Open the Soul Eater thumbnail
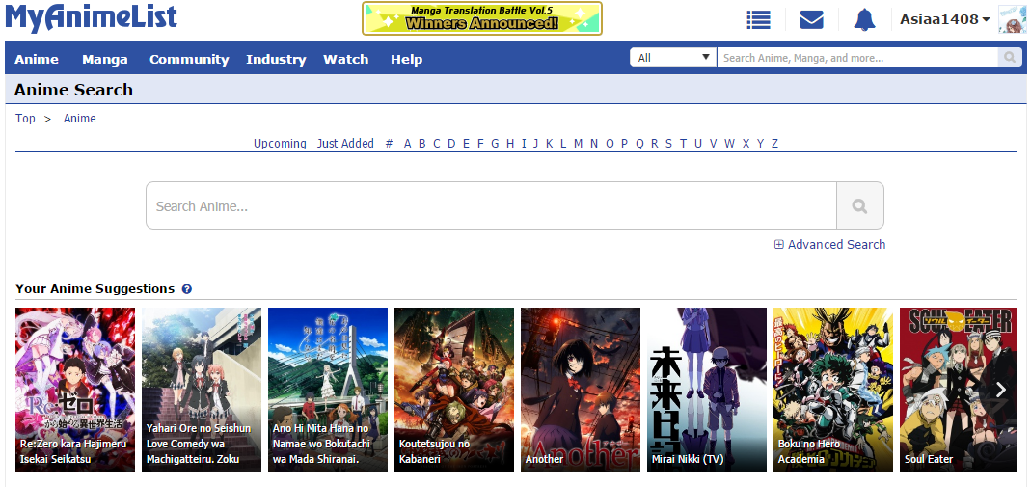The height and width of the screenshot is (487, 1031). [x=958, y=389]
